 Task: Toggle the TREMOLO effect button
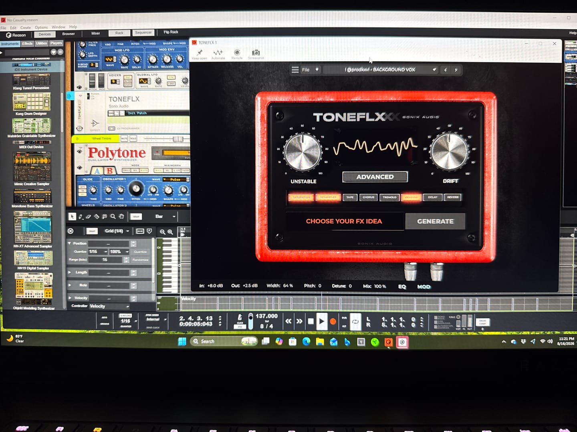click(389, 197)
